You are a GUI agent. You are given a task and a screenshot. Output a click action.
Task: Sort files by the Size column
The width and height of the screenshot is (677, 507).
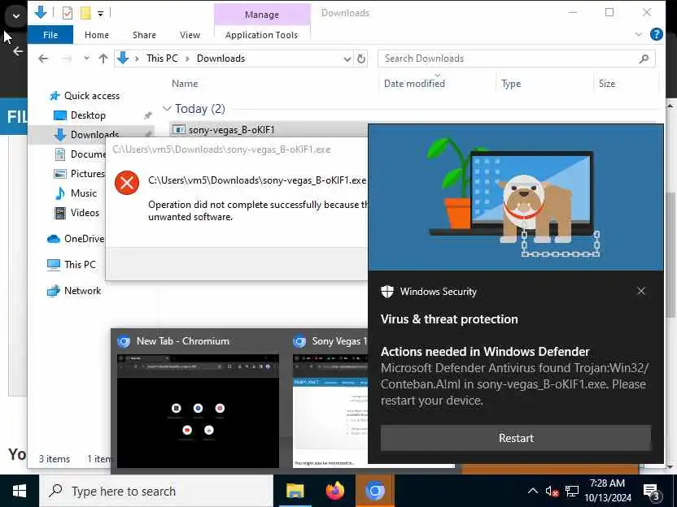(607, 84)
